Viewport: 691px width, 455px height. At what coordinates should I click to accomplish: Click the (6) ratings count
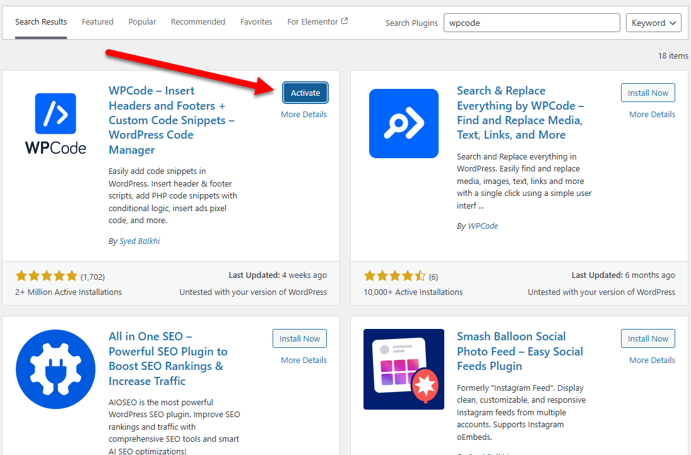434,277
